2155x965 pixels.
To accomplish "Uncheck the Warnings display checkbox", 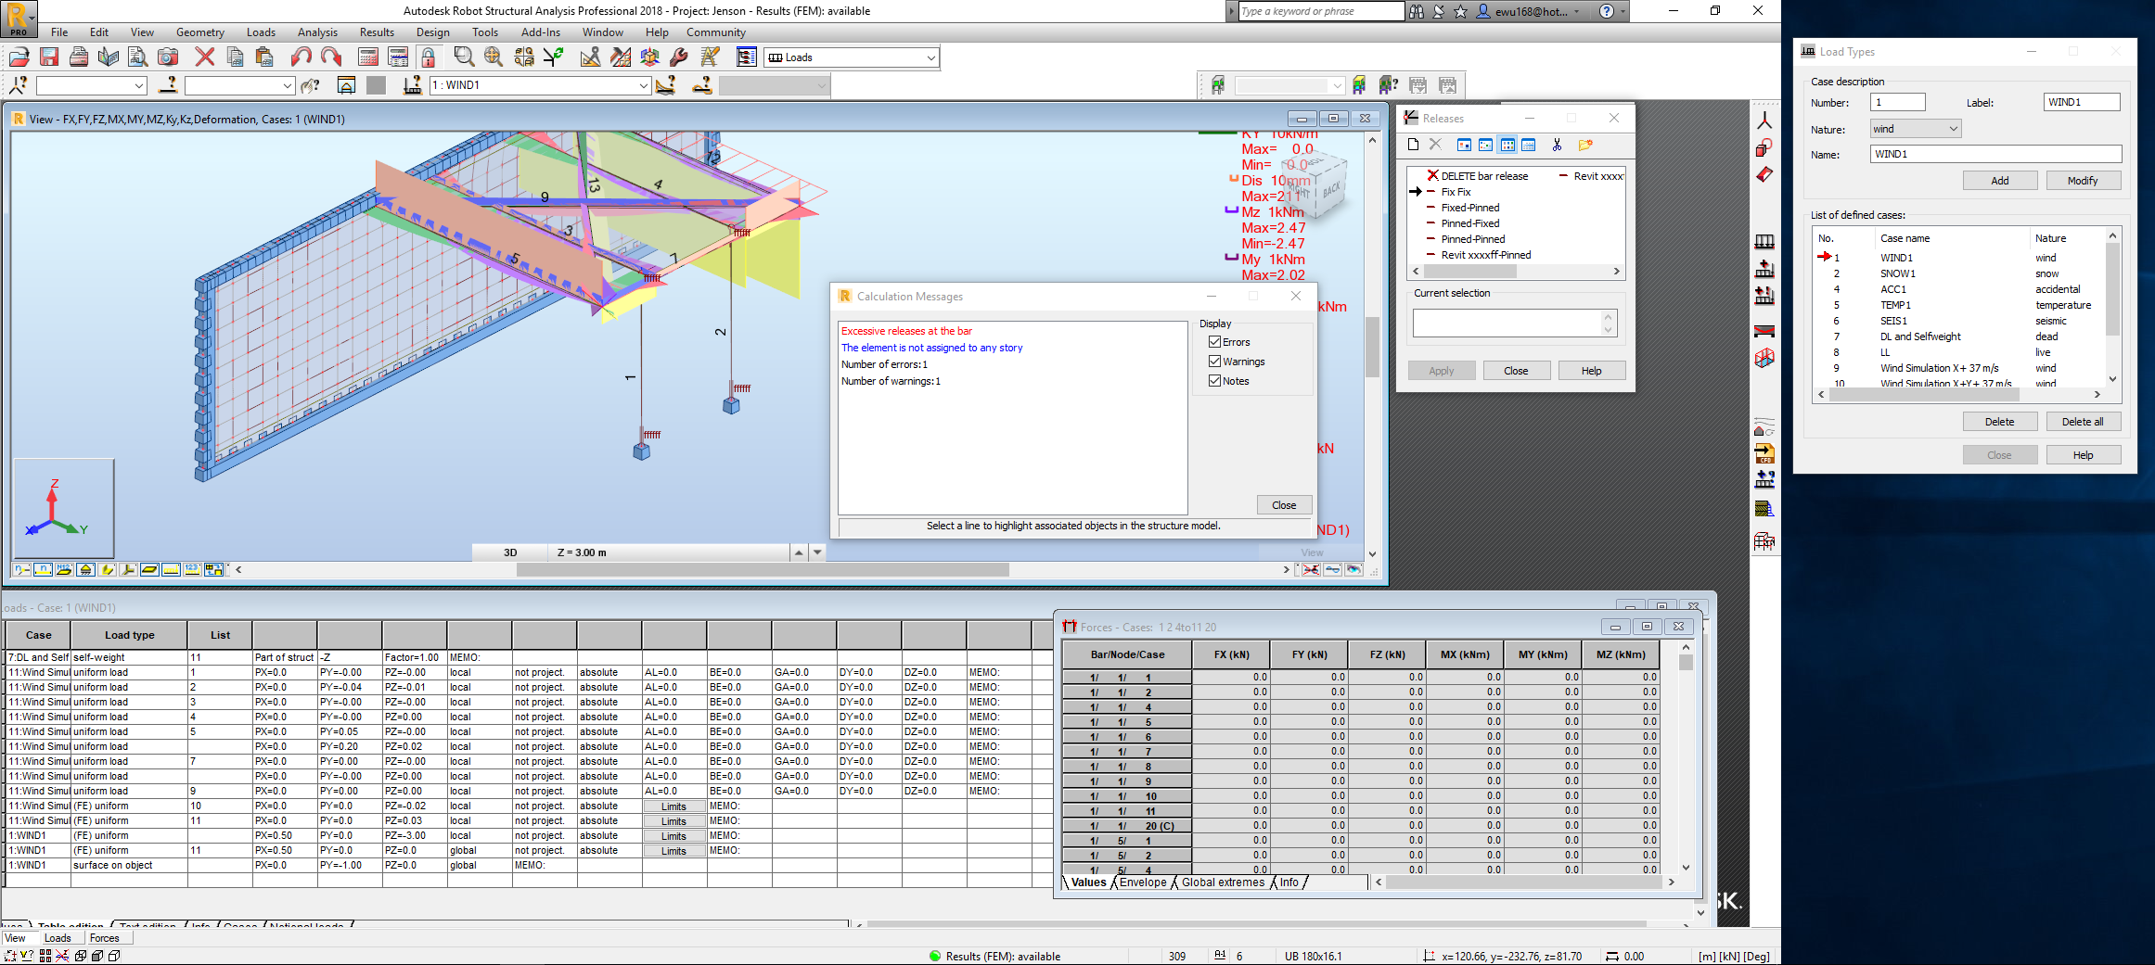I will point(1214,362).
